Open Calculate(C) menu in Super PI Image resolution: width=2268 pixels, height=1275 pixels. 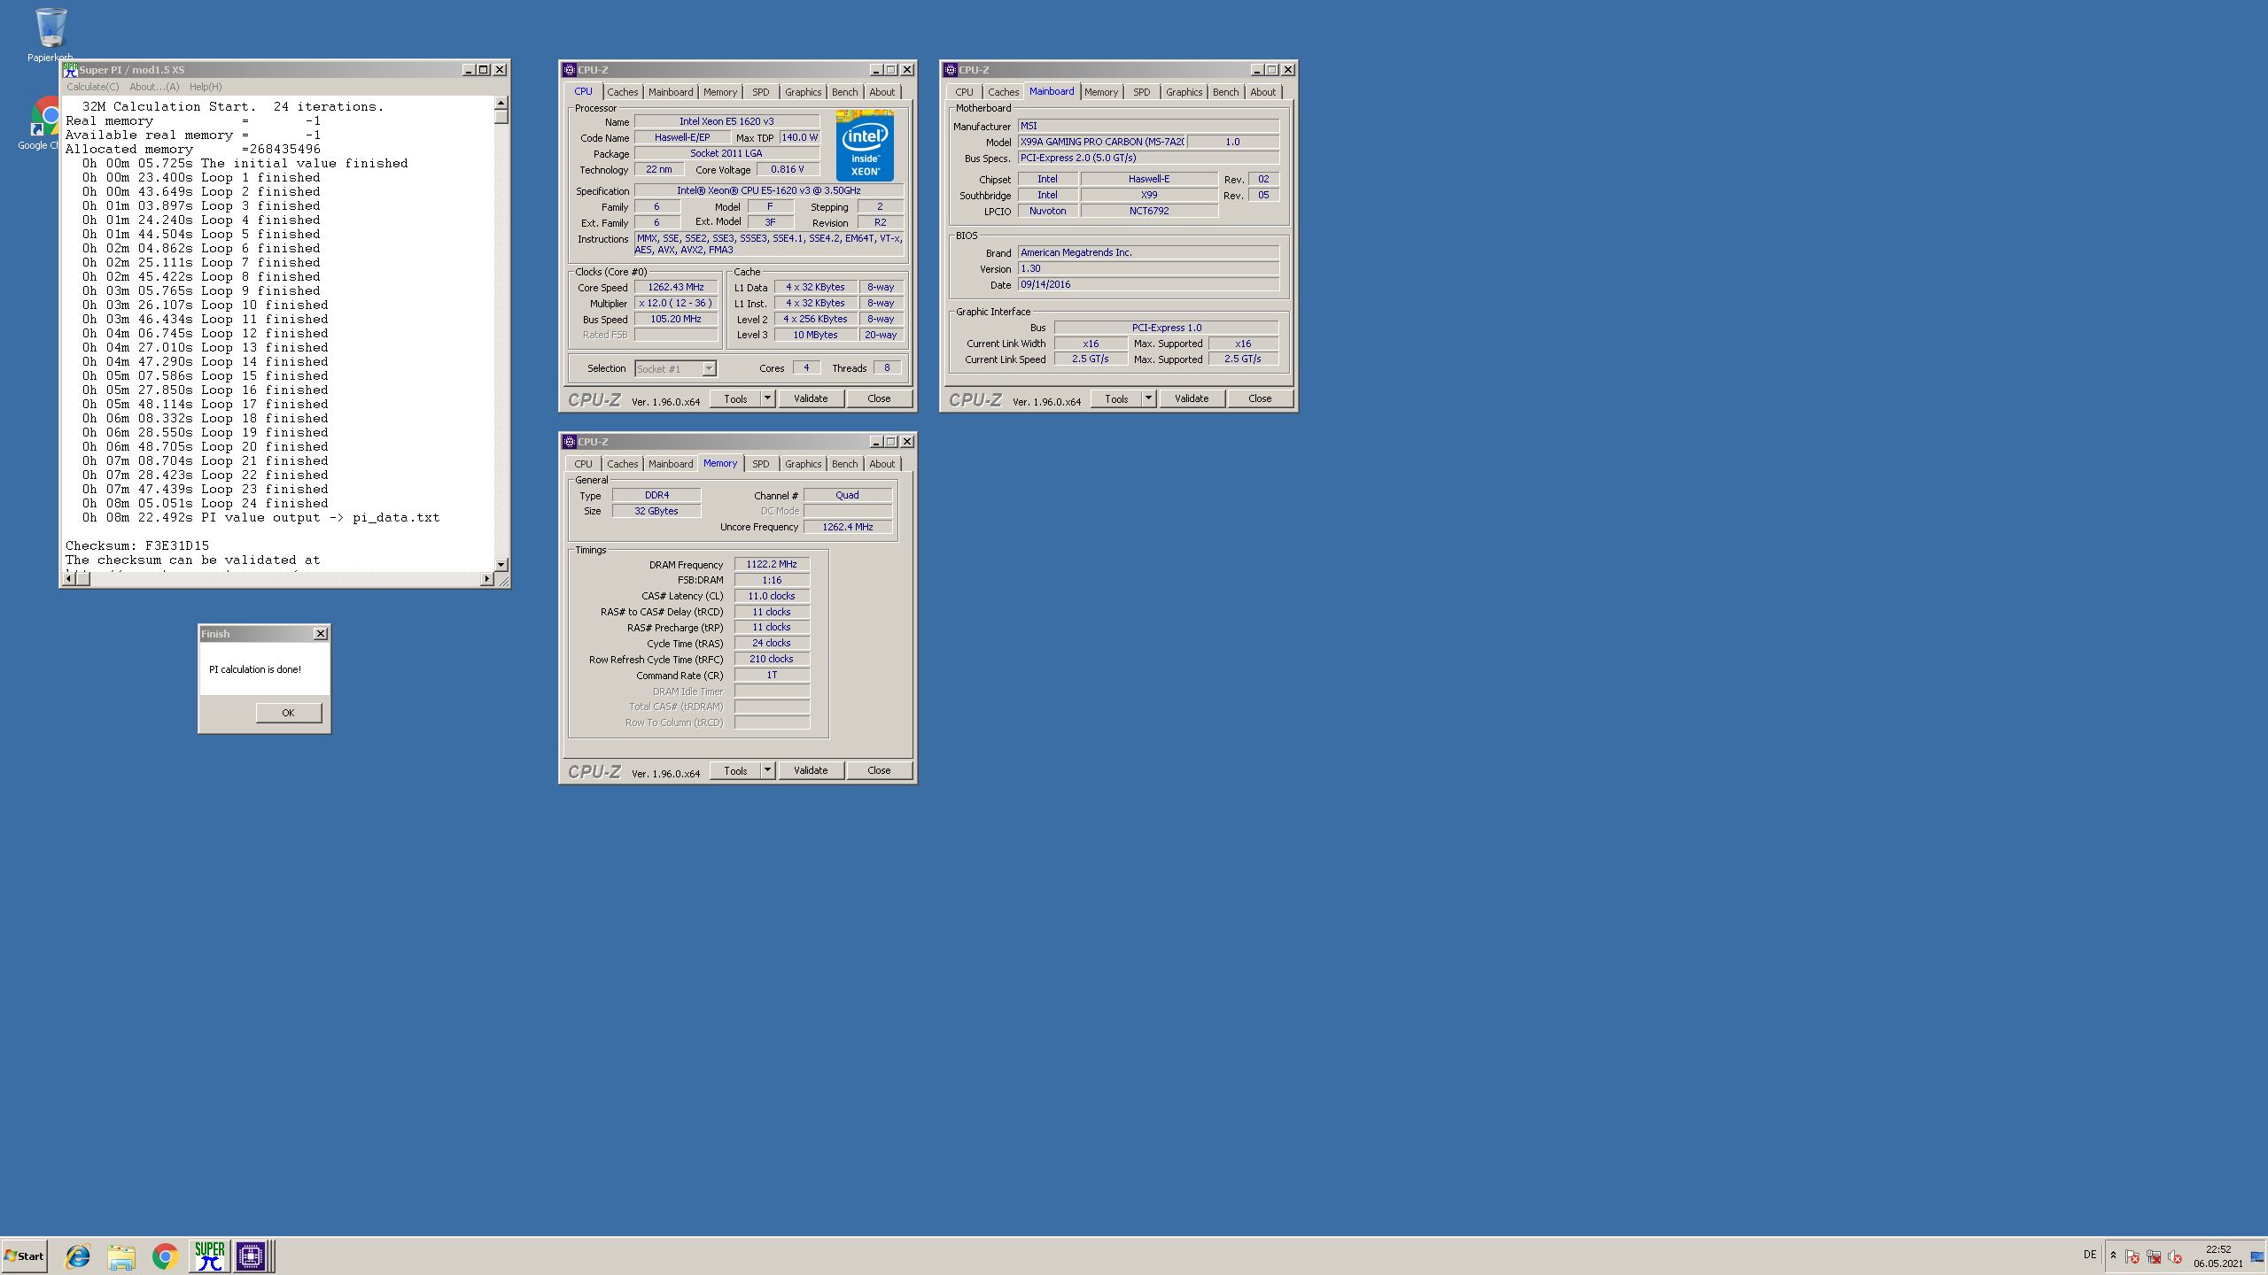(x=93, y=87)
